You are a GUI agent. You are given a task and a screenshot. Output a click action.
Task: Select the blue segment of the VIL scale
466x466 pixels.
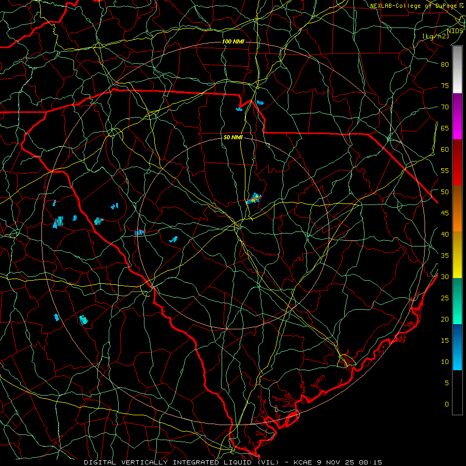[x=457, y=347]
